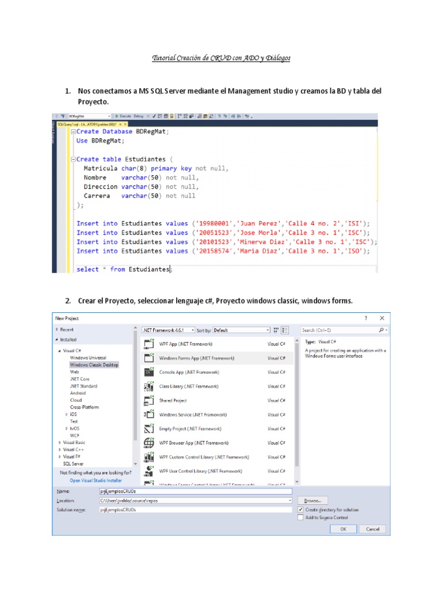Select the Web category
442x590 pixels.
(74, 372)
